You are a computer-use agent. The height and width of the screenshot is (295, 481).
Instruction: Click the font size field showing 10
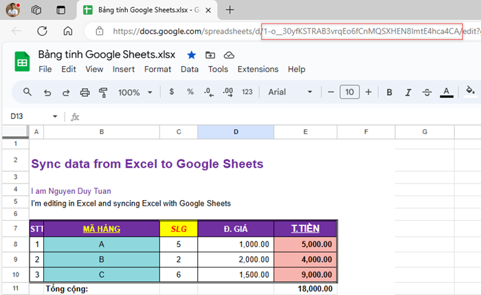coord(349,92)
